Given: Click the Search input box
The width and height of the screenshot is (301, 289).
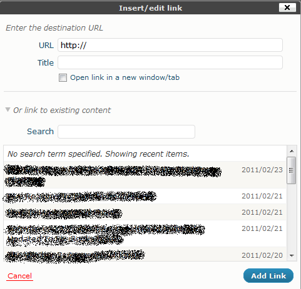Looking at the screenshot, I should click(126, 132).
